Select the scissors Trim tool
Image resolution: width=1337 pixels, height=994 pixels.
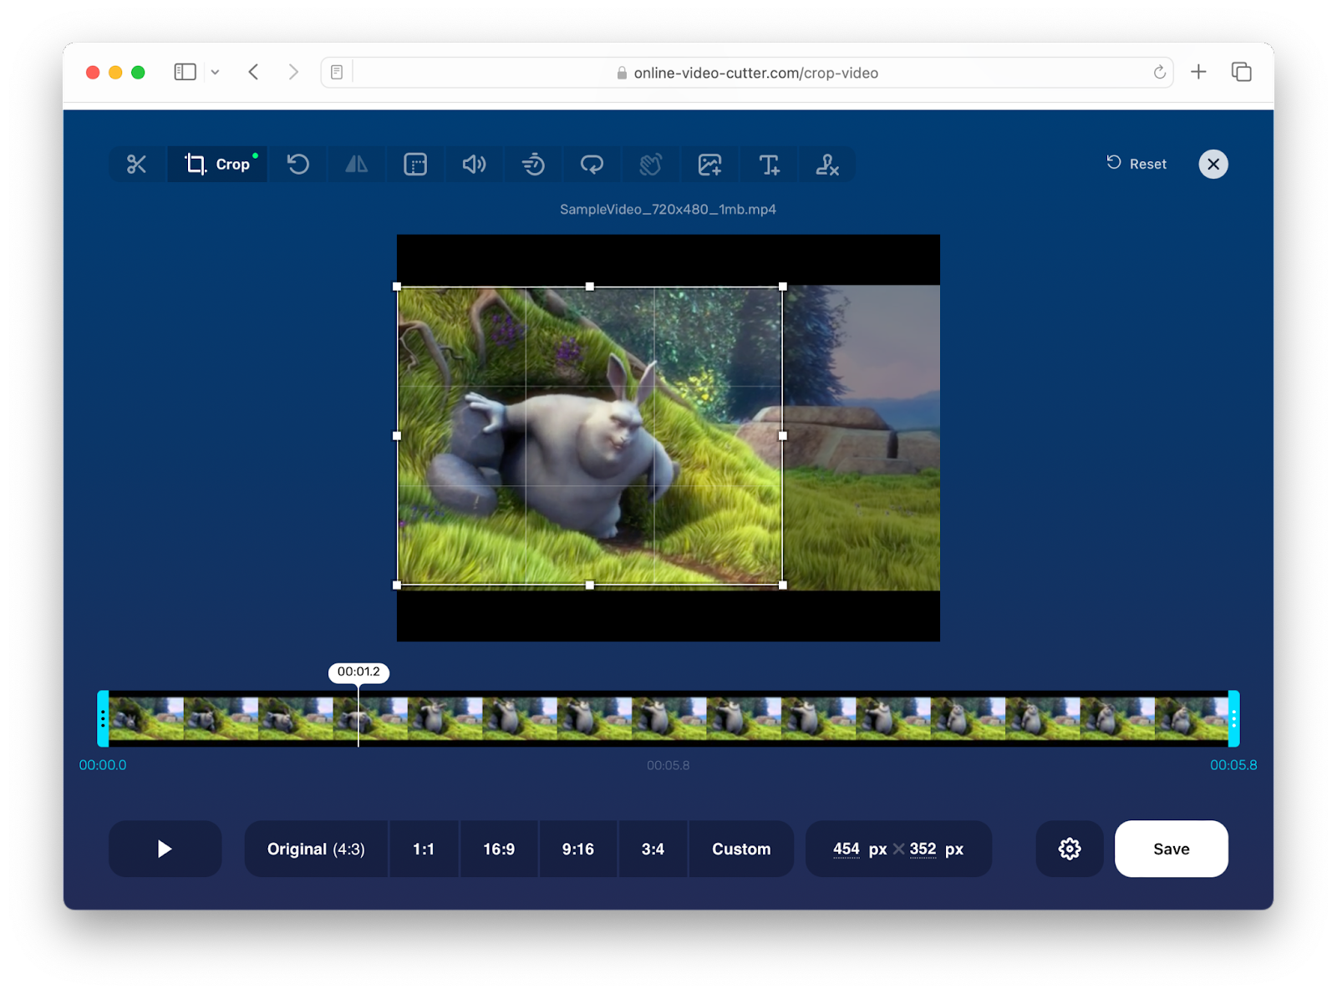pos(137,165)
